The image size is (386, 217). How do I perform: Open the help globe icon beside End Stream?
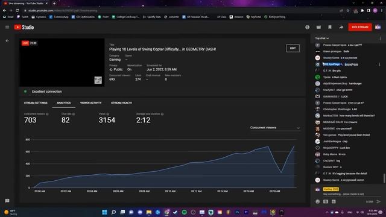307,27
